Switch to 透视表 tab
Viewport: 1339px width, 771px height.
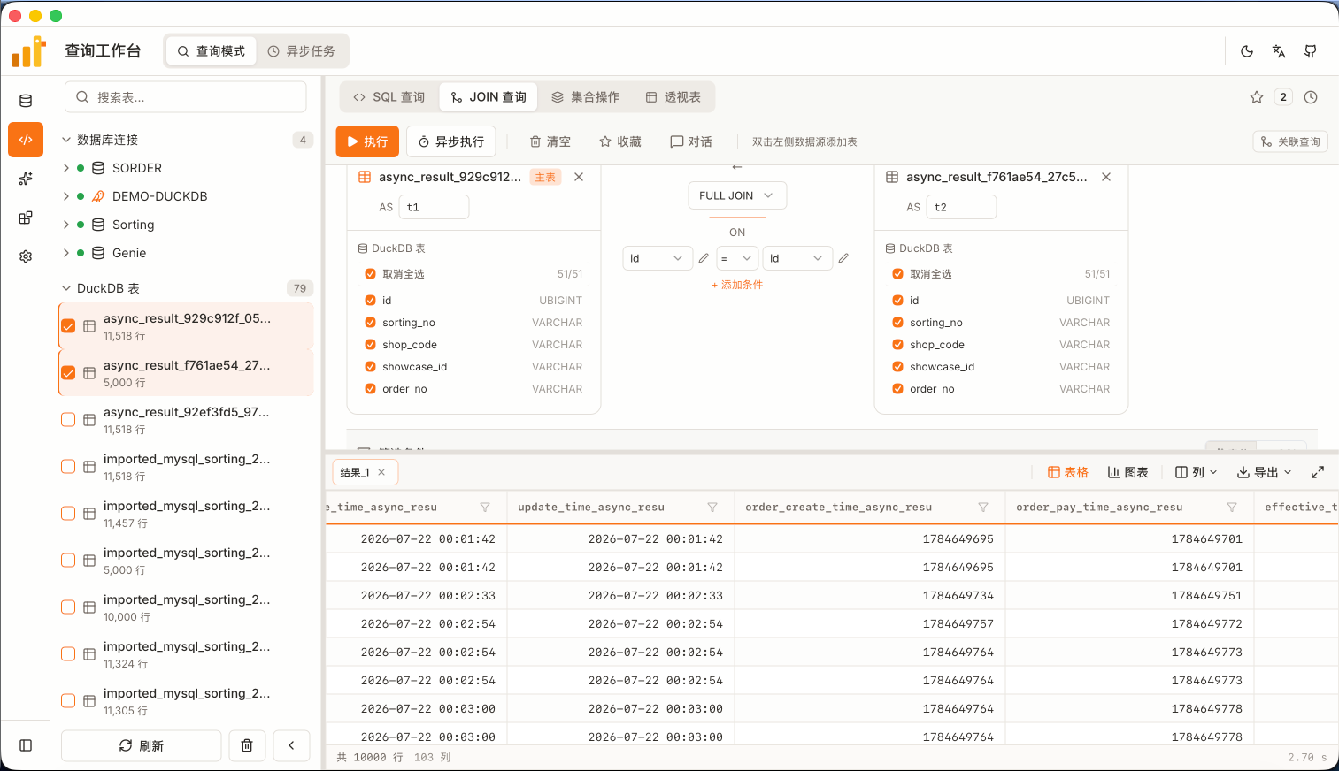[673, 97]
